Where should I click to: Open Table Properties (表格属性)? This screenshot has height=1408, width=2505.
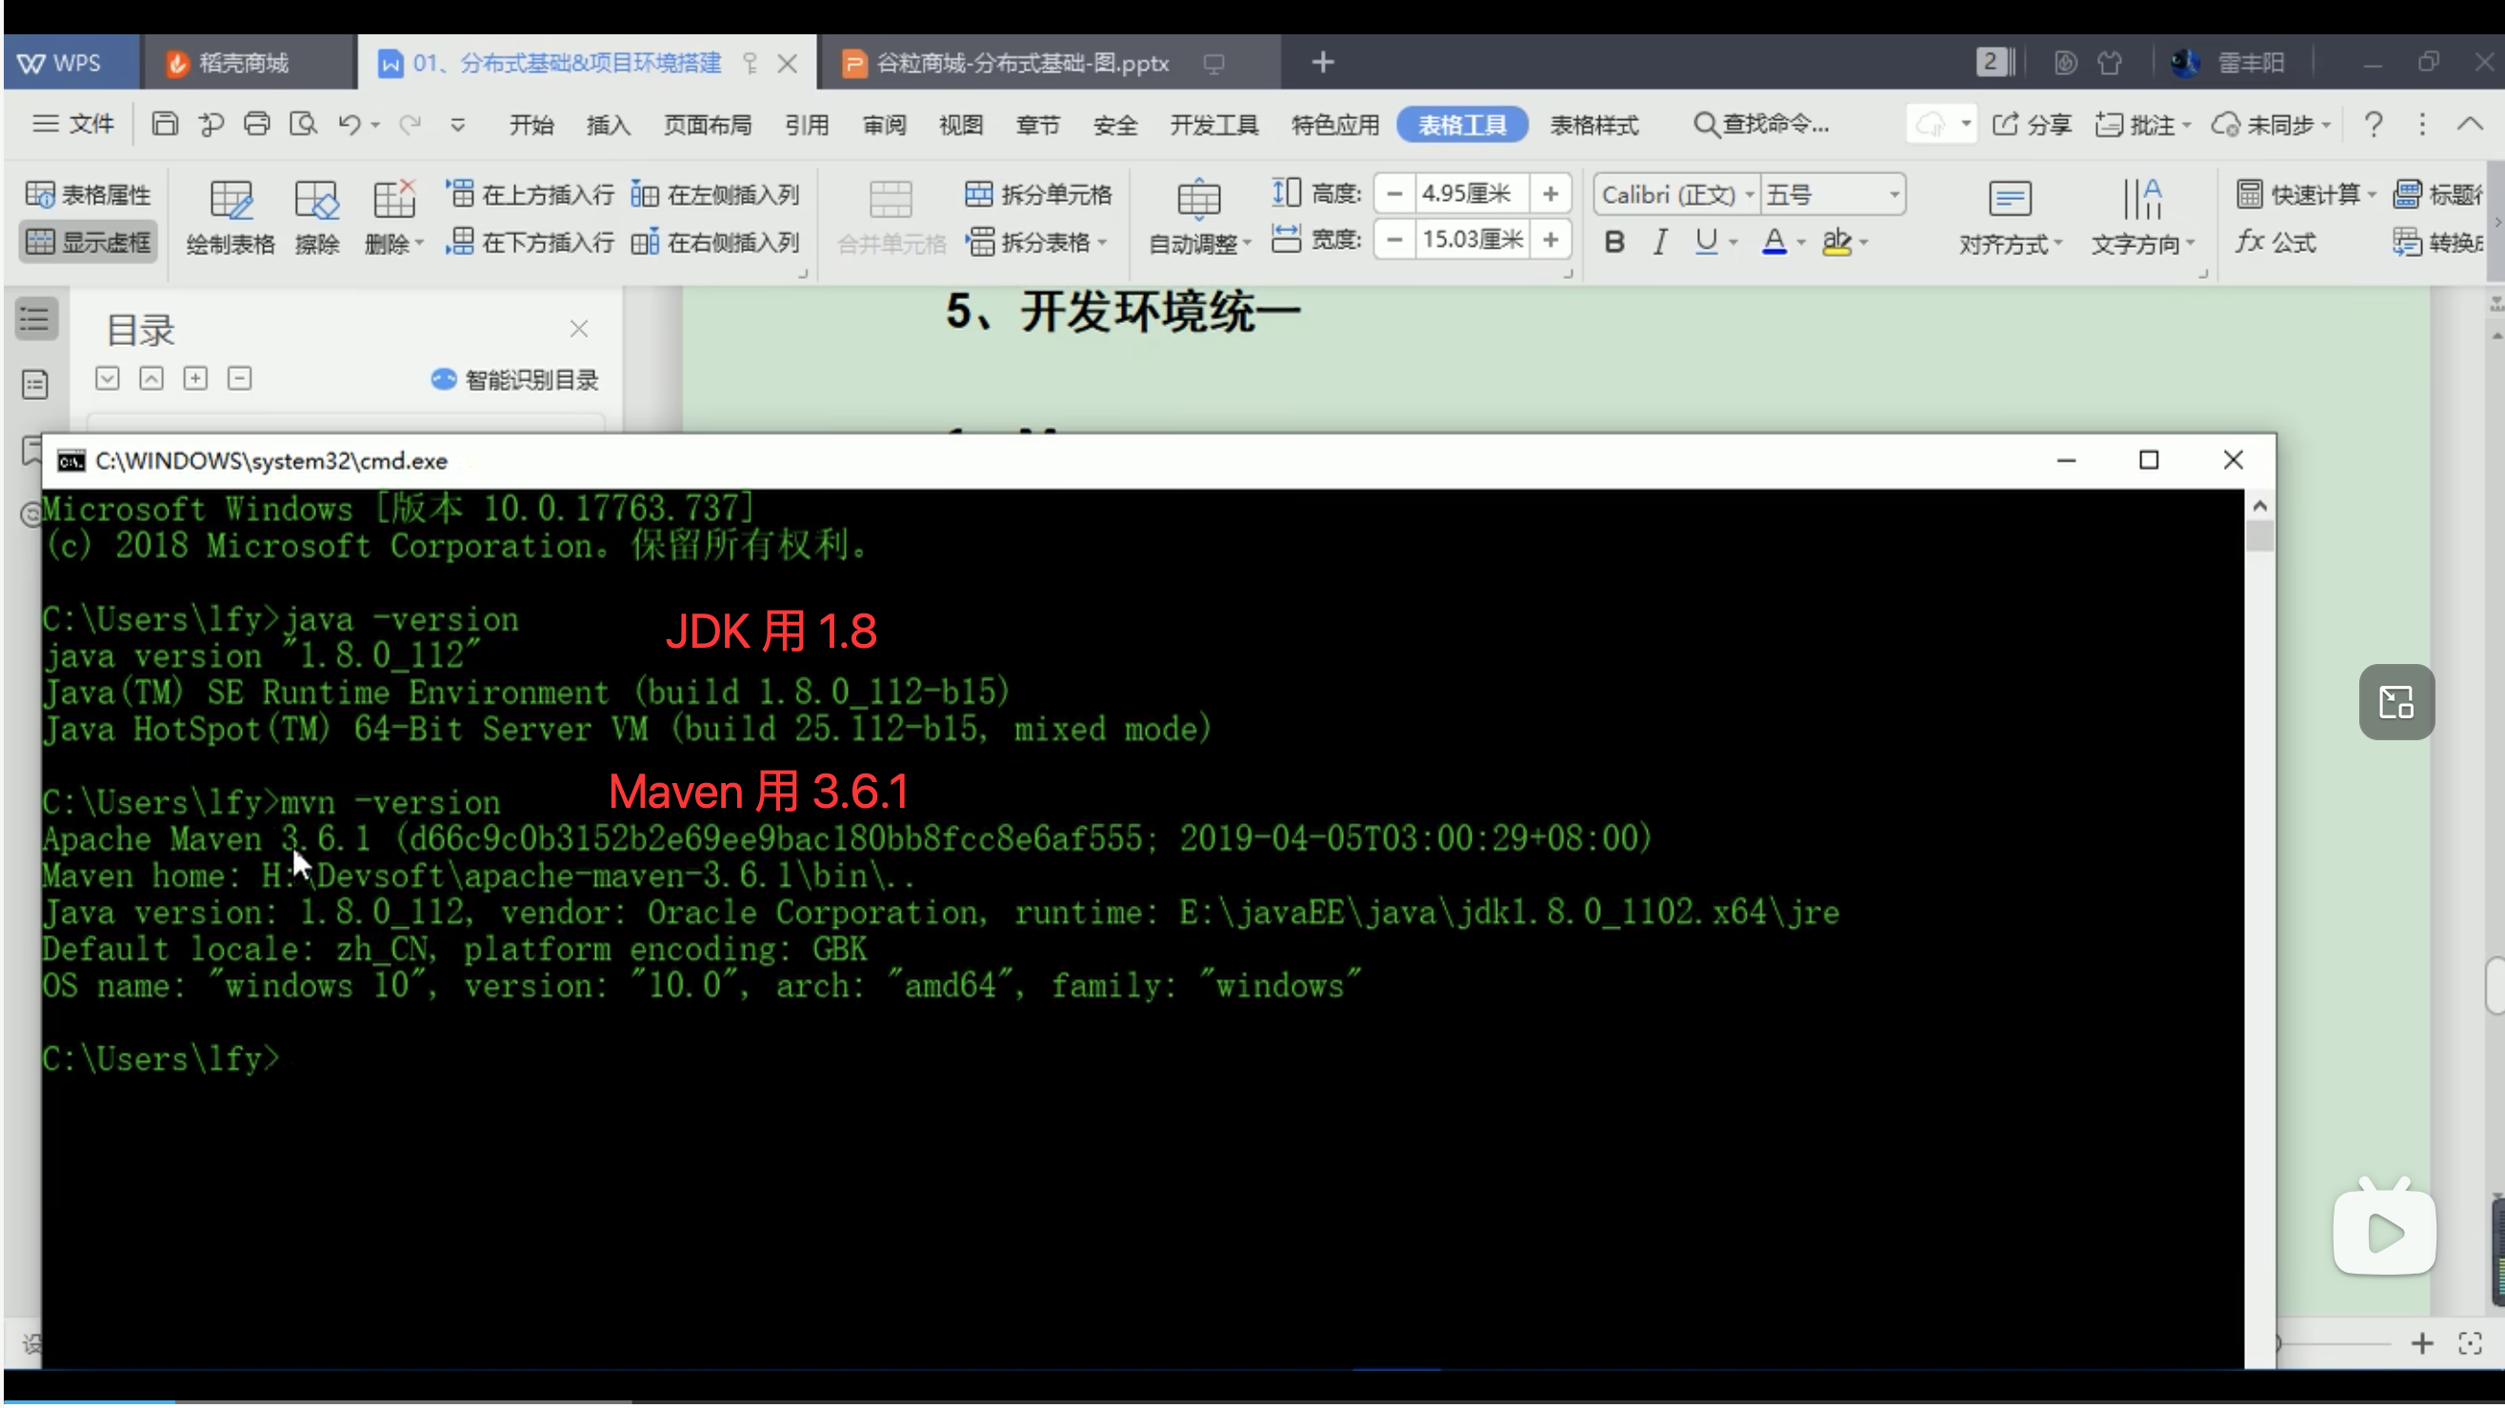coord(89,193)
